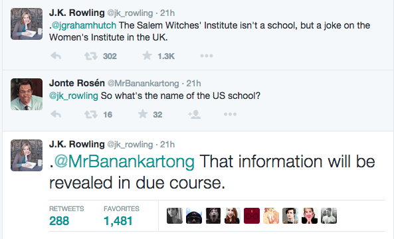Follow Jonte Rosén via add-person icon
Image resolution: width=394 pixels, height=239 pixels.
coord(194,114)
